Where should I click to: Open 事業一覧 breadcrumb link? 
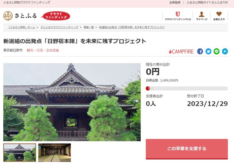(x=89, y=27)
